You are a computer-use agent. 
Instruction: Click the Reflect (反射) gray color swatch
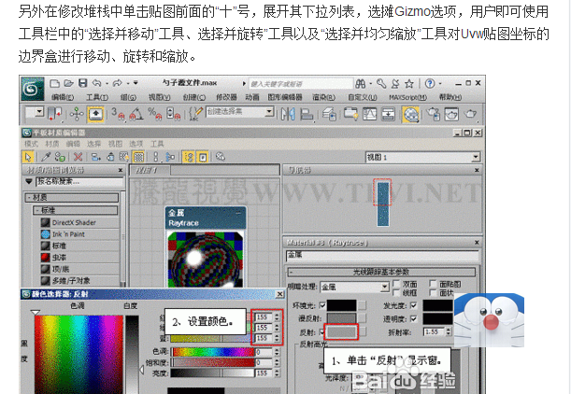click(341, 331)
